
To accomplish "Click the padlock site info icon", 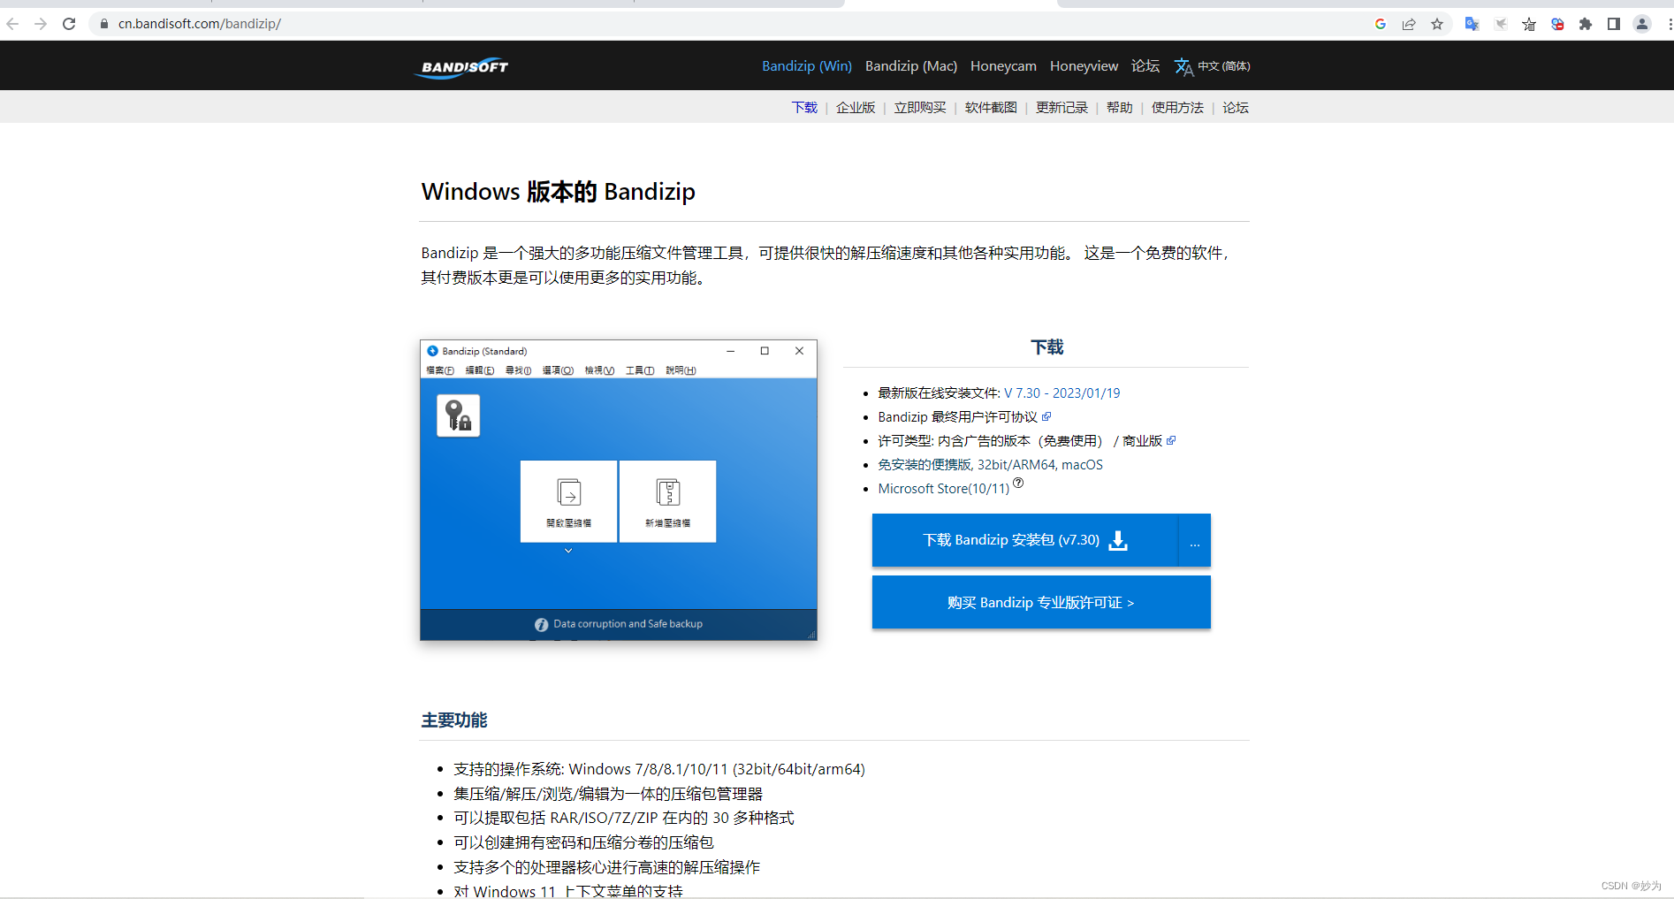I will pos(104,24).
